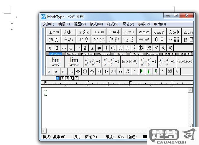Open the fence templates palette
This screenshot has width=199, height=145.
point(54,40)
